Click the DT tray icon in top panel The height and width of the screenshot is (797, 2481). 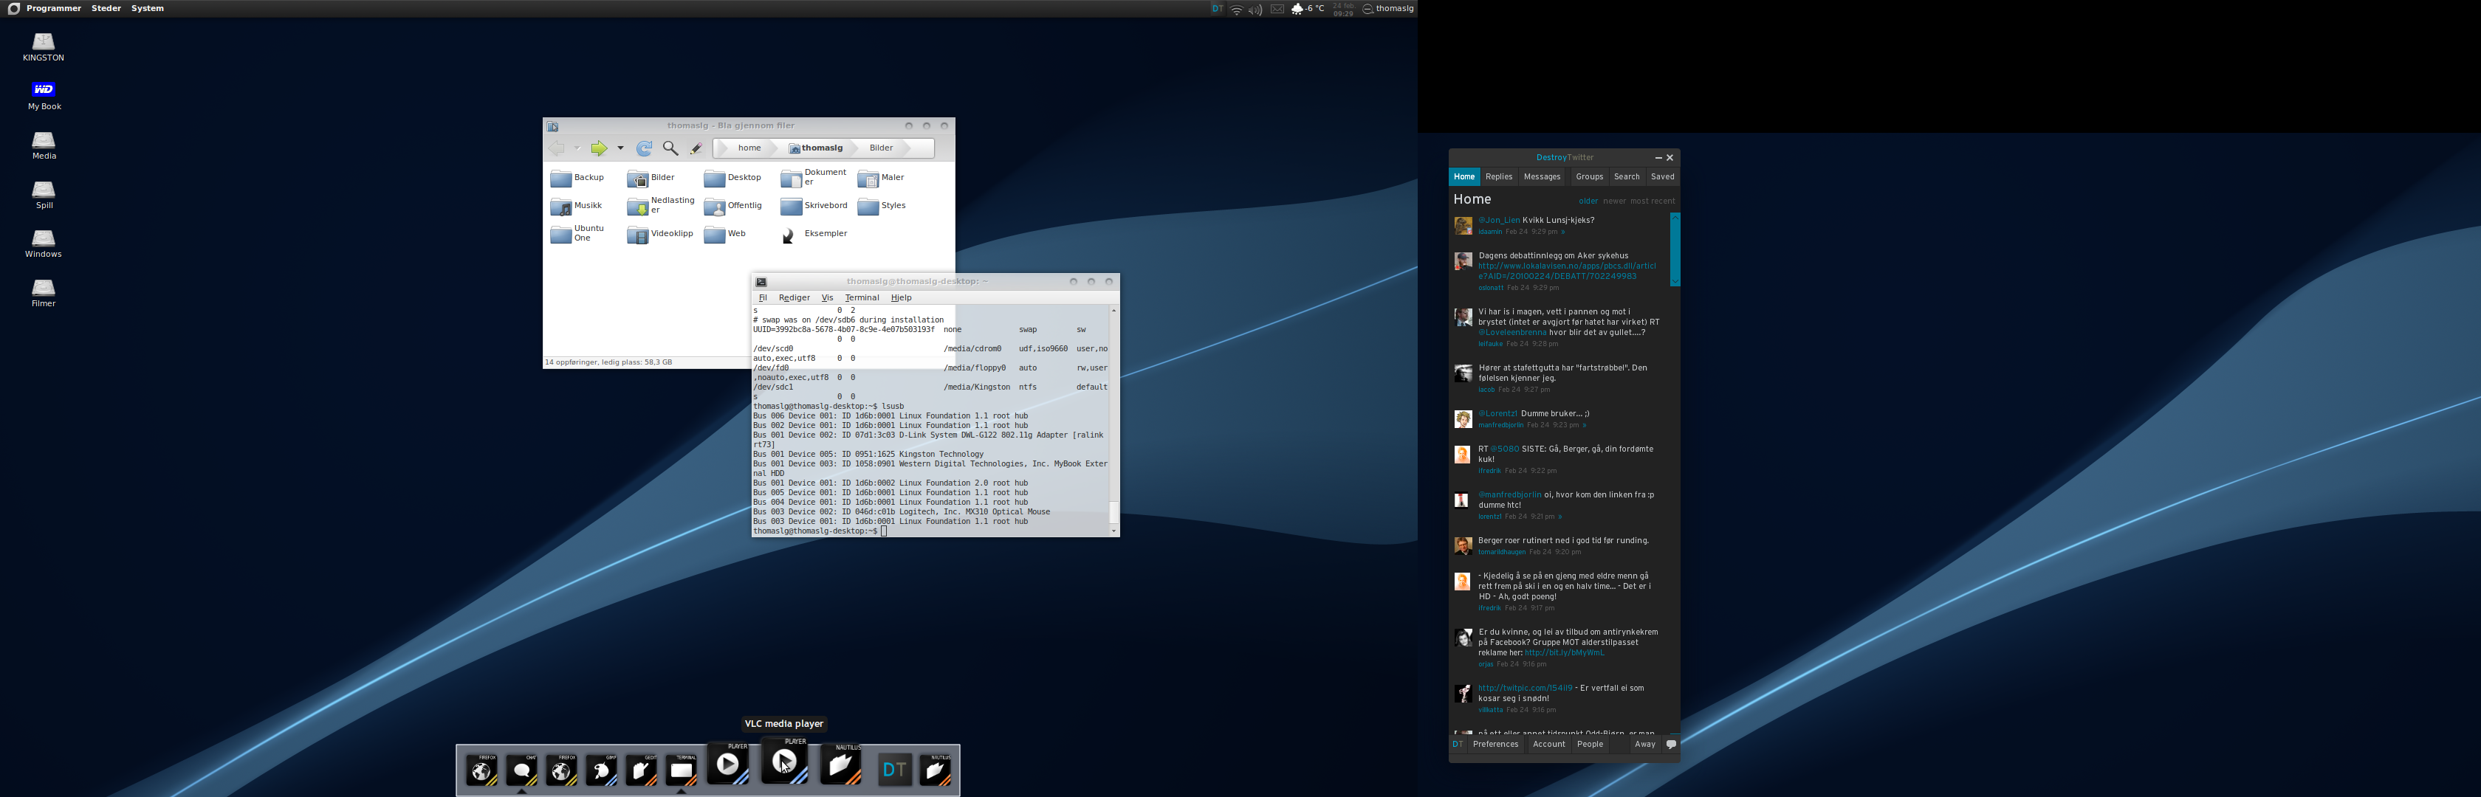pos(1218,9)
